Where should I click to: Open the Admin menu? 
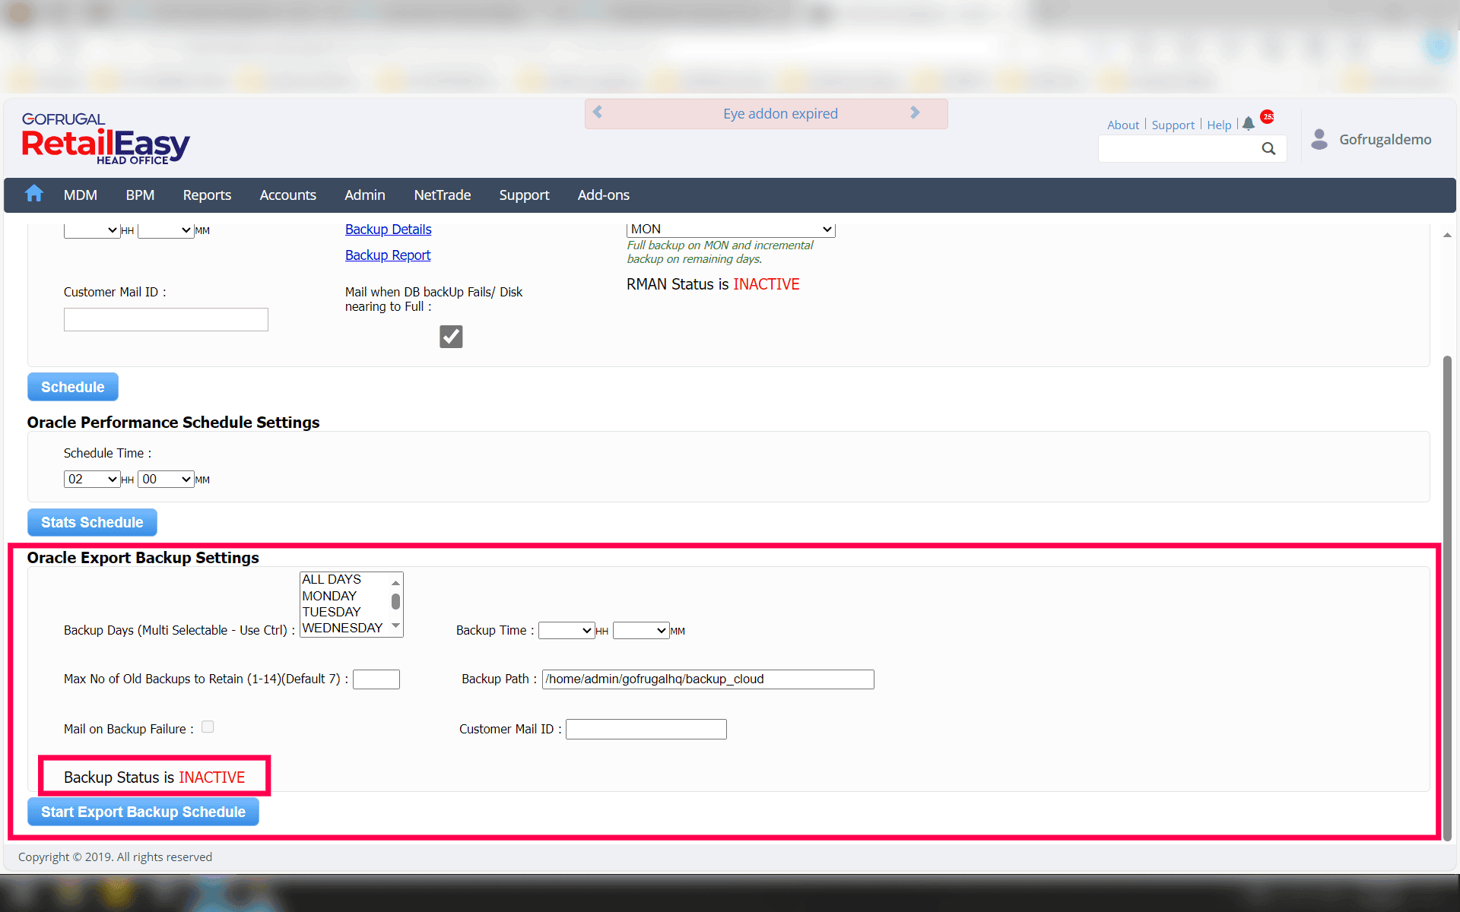click(x=364, y=195)
